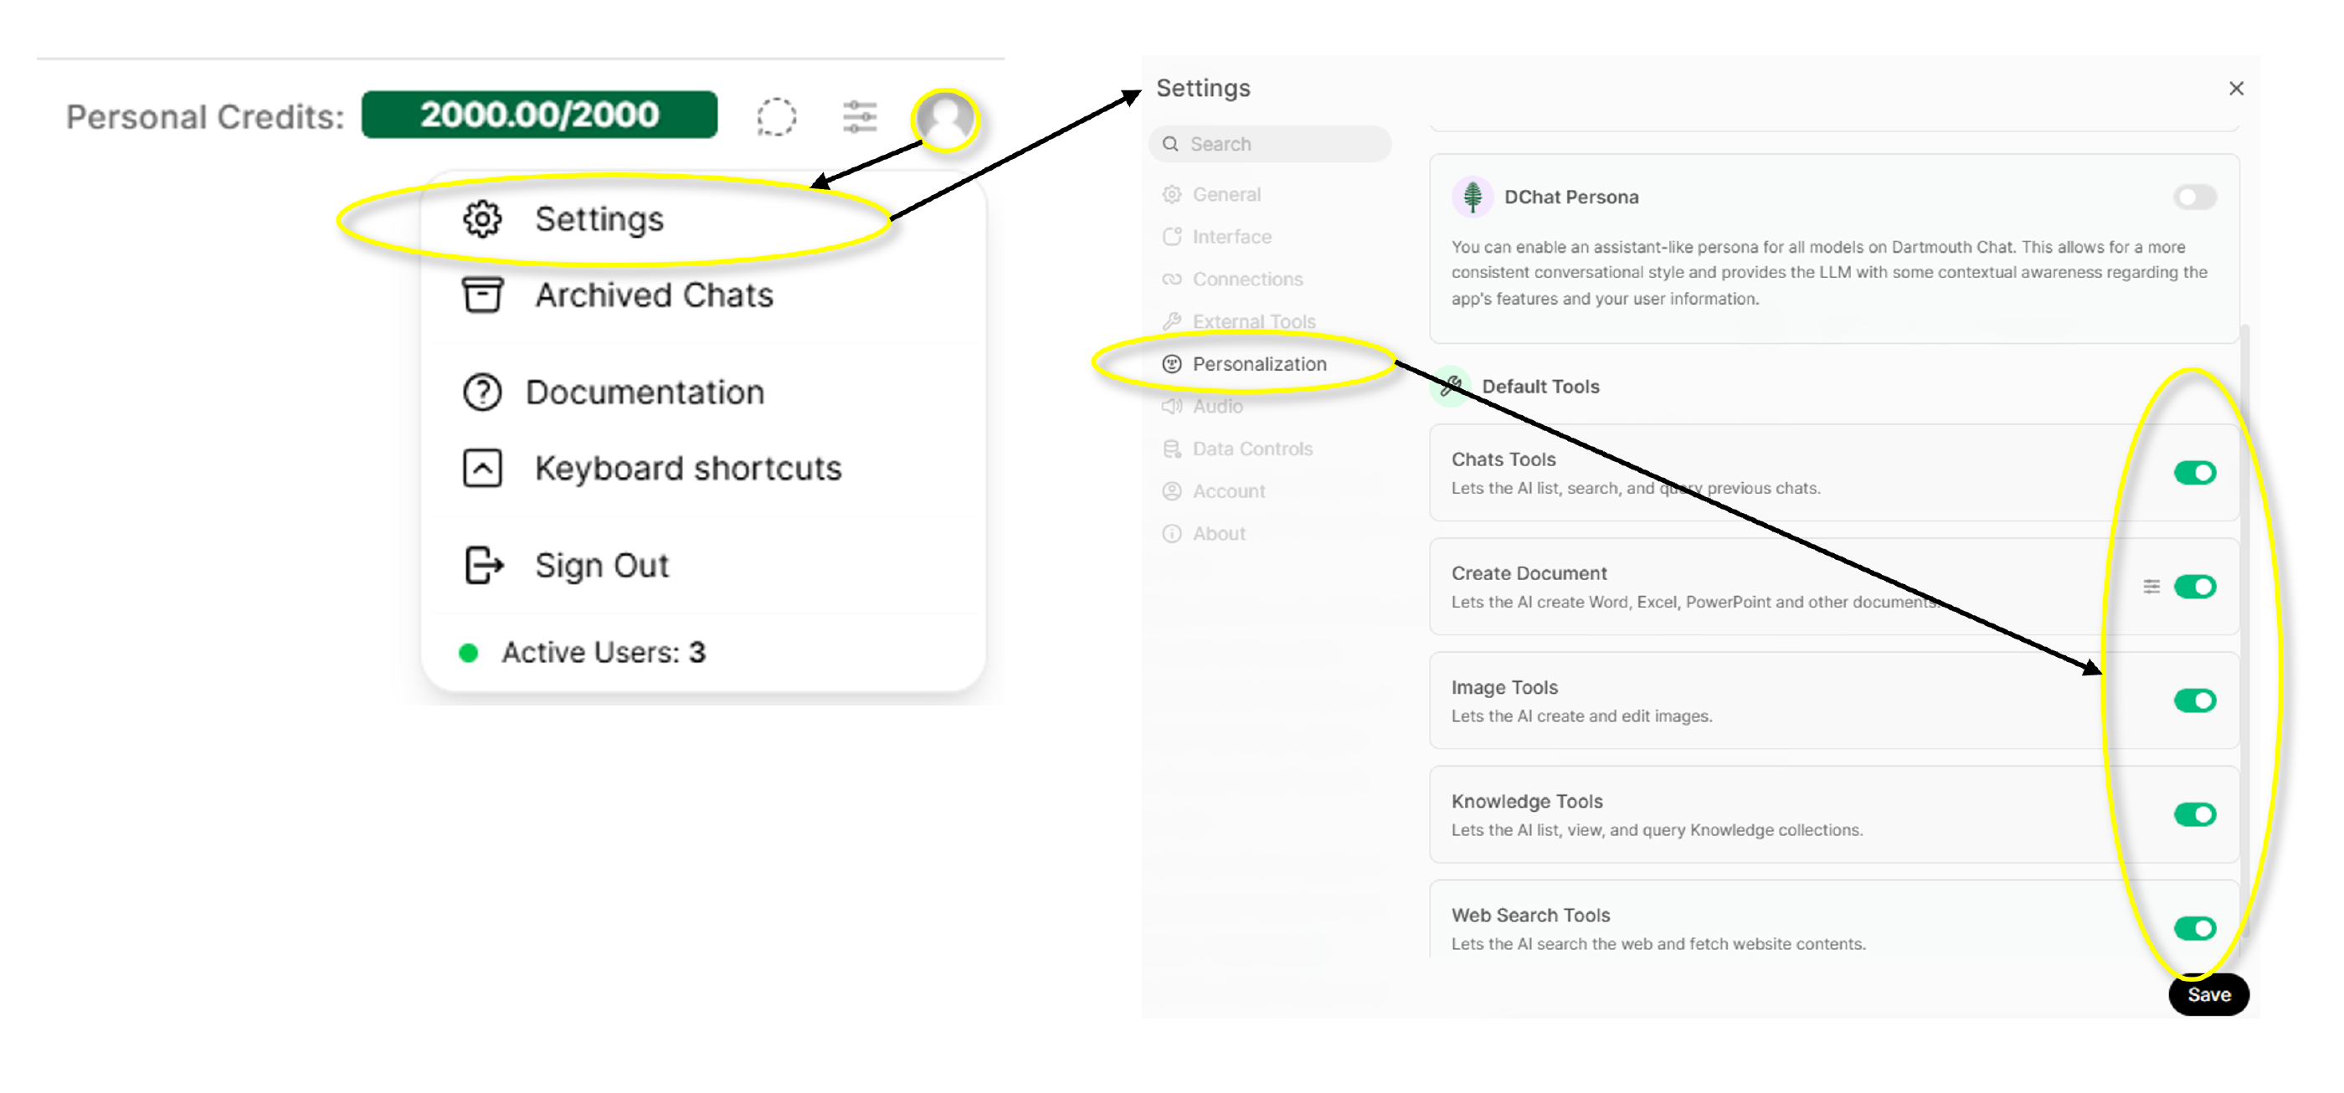Disable the Knowledge Tools toggle
Image resolution: width=2344 pixels, height=1093 pixels.
(2195, 813)
